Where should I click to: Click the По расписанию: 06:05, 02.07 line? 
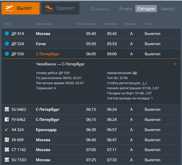[59, 78]
